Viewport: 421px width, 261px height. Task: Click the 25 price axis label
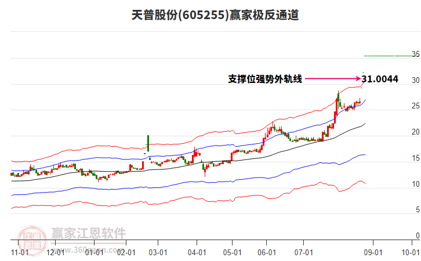(x=416, y=106)
